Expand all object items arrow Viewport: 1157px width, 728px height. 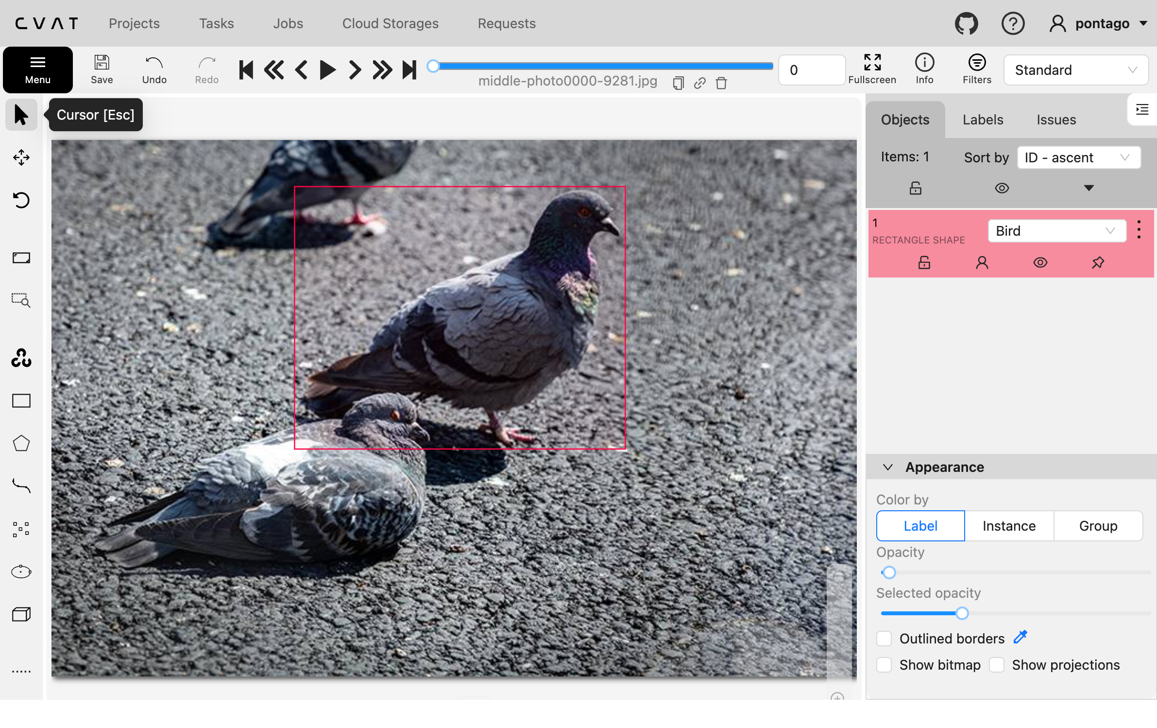pyautogui.click(x=1089, y=188)
